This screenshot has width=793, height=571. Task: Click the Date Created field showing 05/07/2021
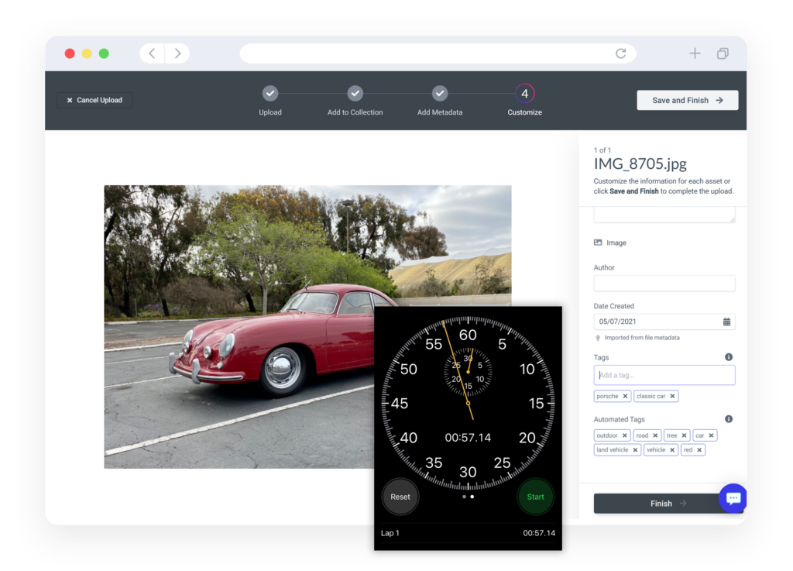tap(664, 322)
